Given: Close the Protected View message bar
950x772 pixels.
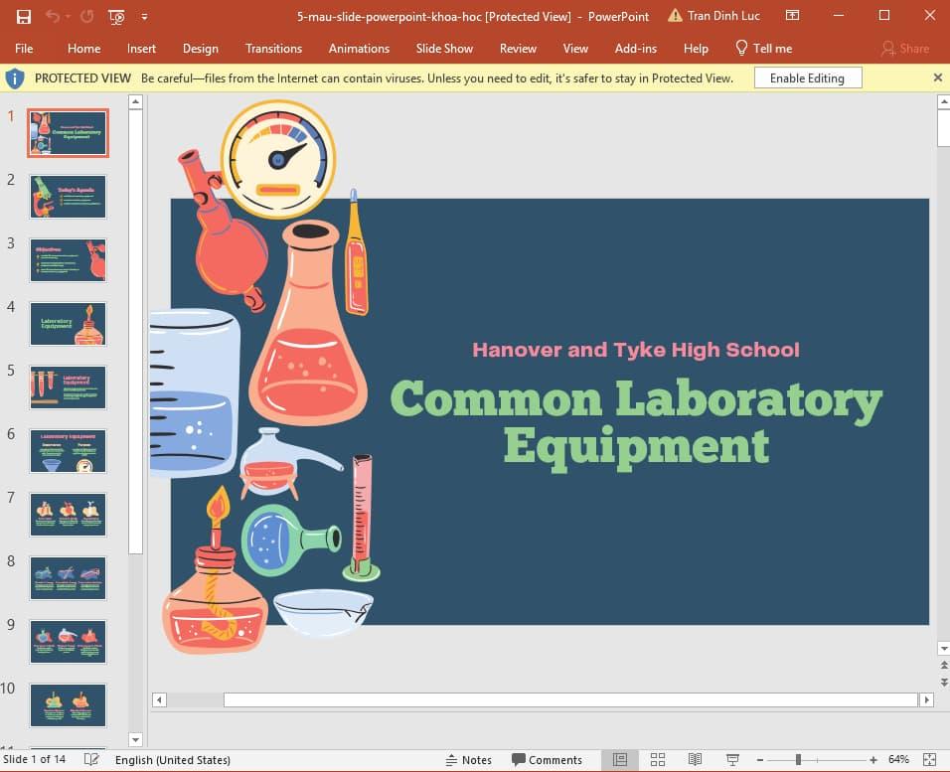Looking at the screenshot, I should pos(937,77).
